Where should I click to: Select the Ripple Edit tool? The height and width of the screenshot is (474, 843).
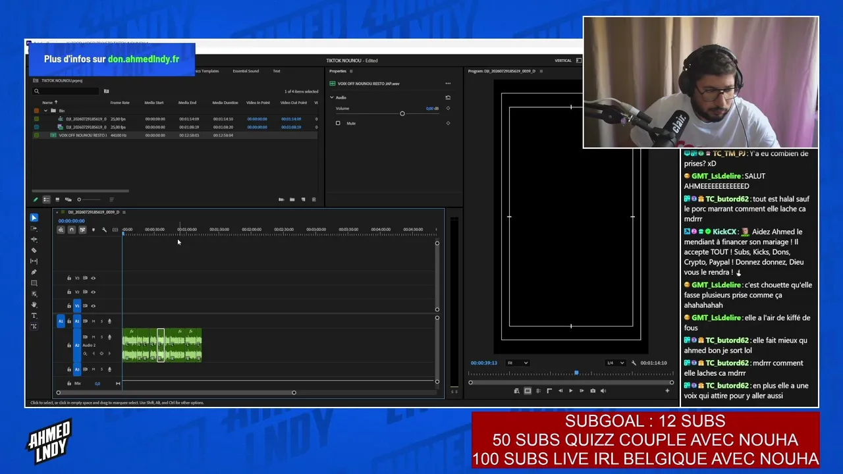tap(34, 240)
